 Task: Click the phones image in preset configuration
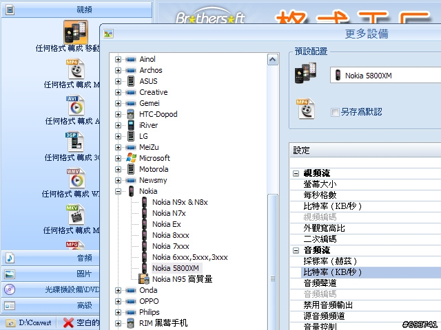305,73
